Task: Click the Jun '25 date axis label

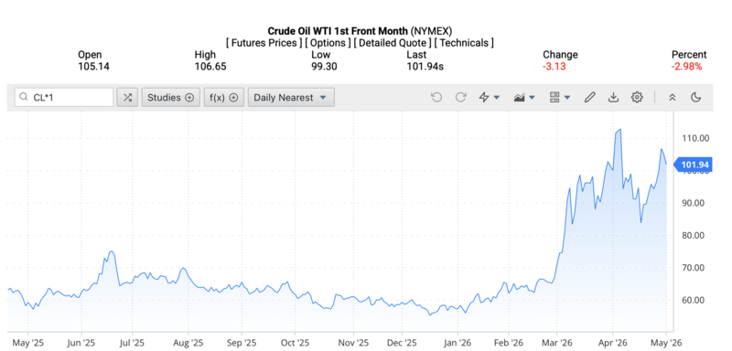Action: tap(81, 343)
